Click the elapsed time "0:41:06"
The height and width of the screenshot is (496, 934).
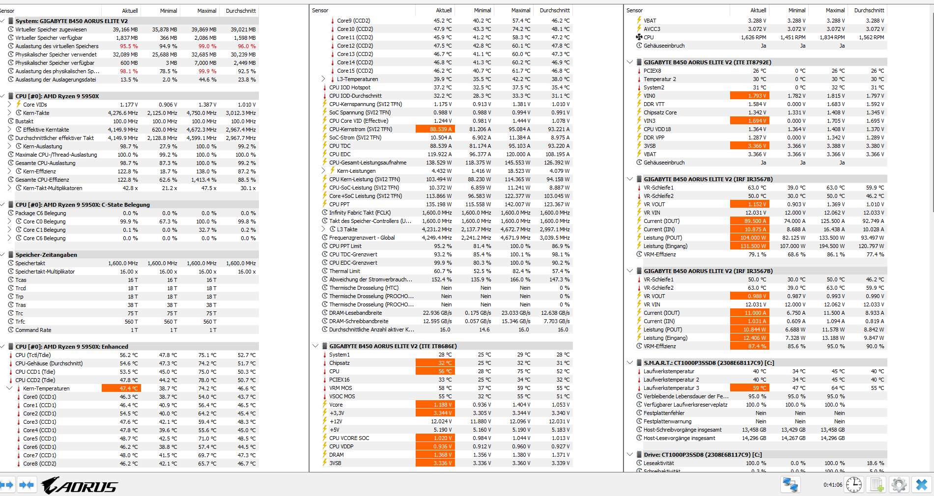click(x=833, y=485)
